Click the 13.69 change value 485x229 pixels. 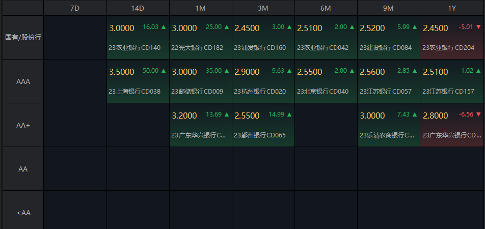pos(214,114)
